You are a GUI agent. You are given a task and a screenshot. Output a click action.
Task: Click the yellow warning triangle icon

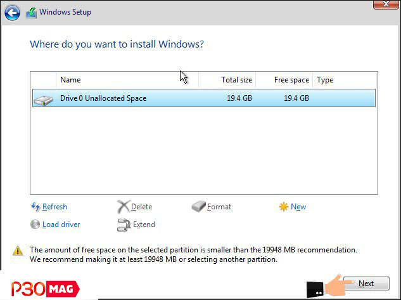(18, 251)
